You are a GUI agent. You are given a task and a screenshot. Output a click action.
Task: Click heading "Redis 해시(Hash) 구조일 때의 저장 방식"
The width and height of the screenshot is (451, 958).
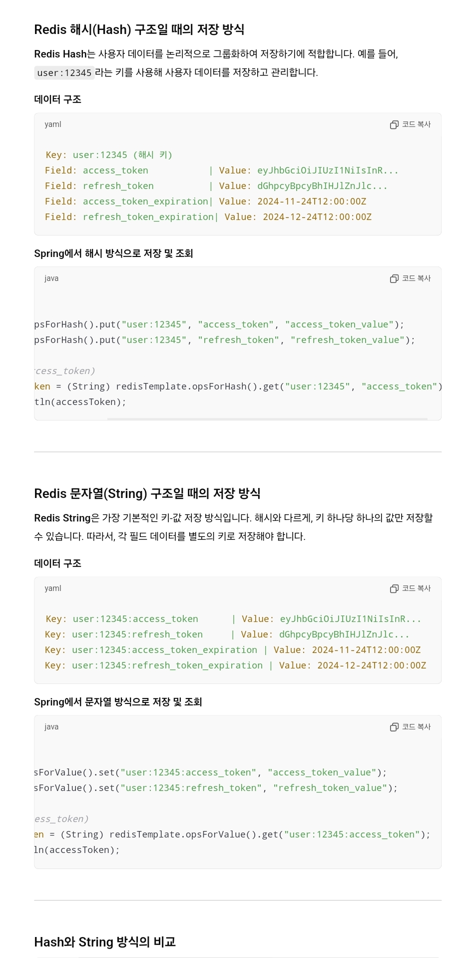pyautogui.click(x=139, y=29)
